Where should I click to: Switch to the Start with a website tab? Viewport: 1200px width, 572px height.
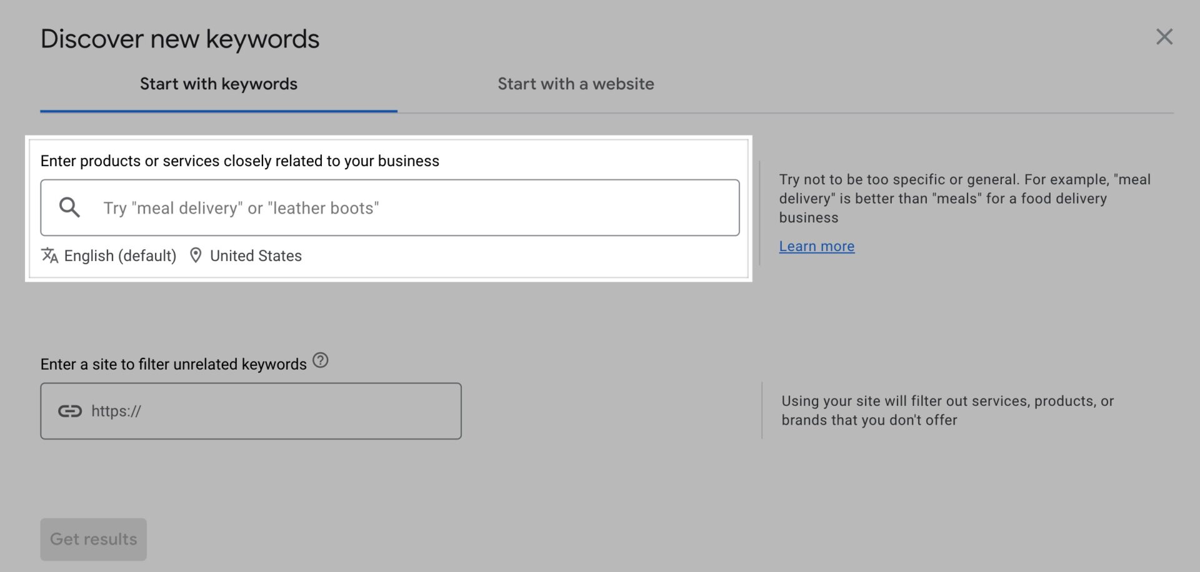pos(575,84)
